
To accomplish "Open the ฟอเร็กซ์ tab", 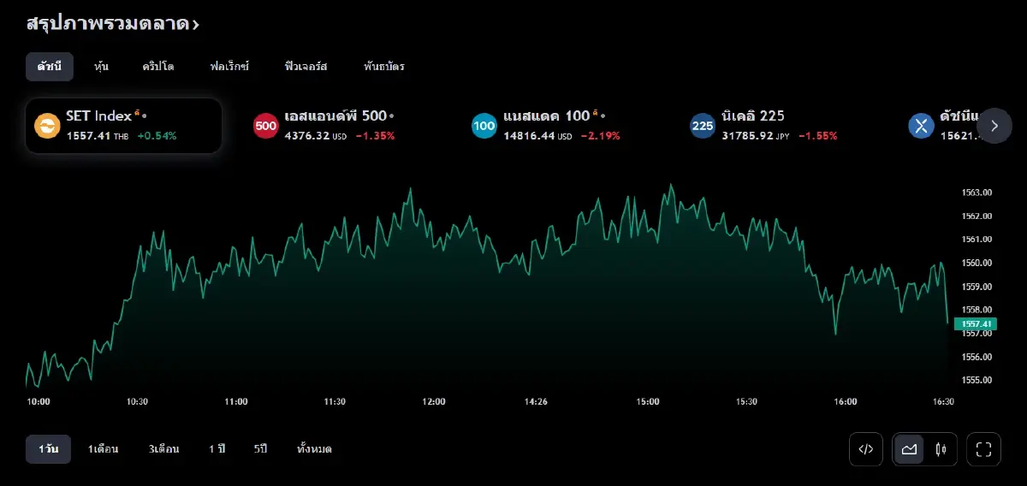I will [x=229, y=66].
